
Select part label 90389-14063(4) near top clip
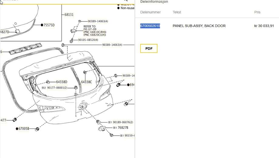98,21
